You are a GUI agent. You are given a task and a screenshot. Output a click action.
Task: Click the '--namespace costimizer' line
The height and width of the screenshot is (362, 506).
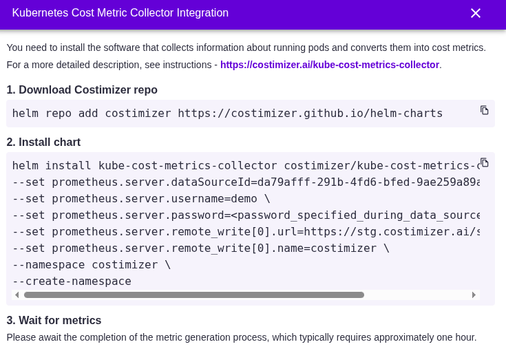pyautogui.click(x=92, y=265)
